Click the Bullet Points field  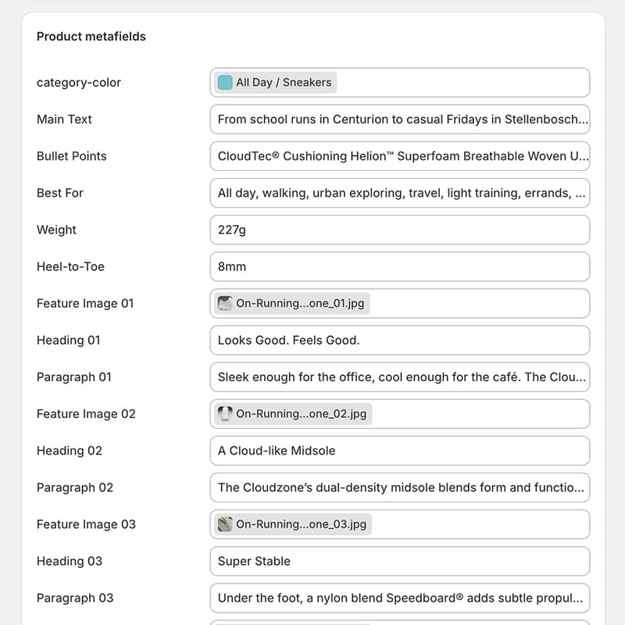[400, 156]
